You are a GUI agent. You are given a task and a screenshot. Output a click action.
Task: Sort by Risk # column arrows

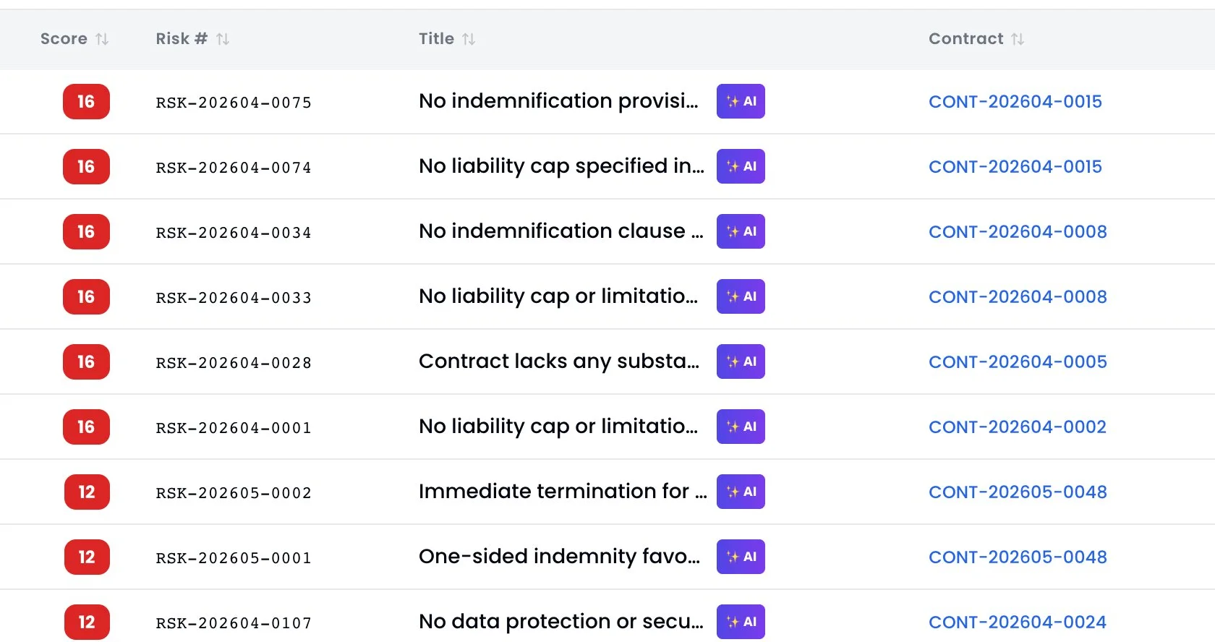pyautogui.click(x=223, y=39)
